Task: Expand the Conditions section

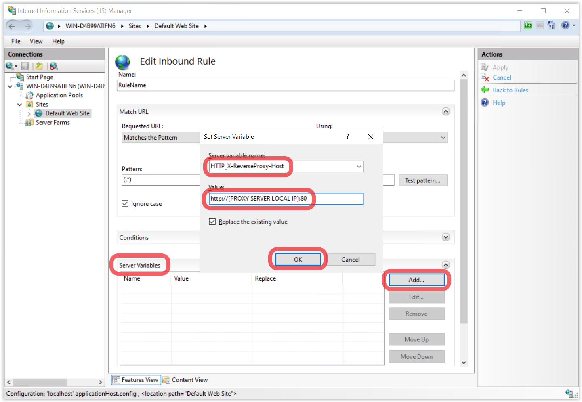Action: [x=445, y=237]
